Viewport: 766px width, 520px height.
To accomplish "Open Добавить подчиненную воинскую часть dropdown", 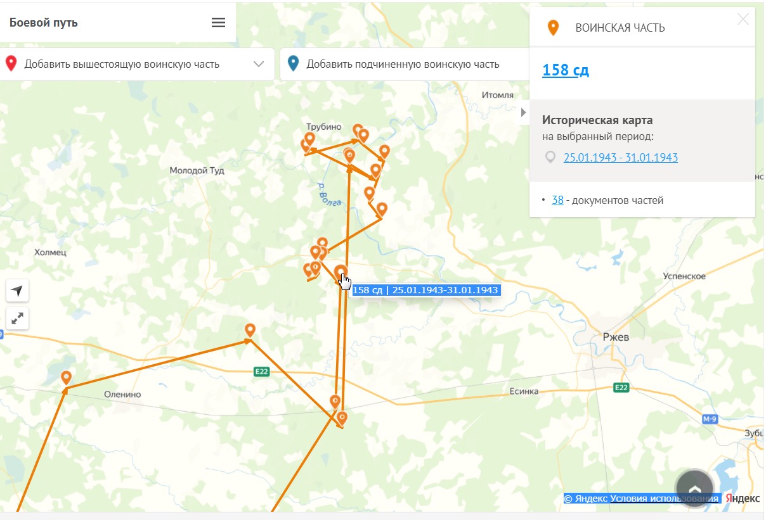I will click(x=404, y=64).
